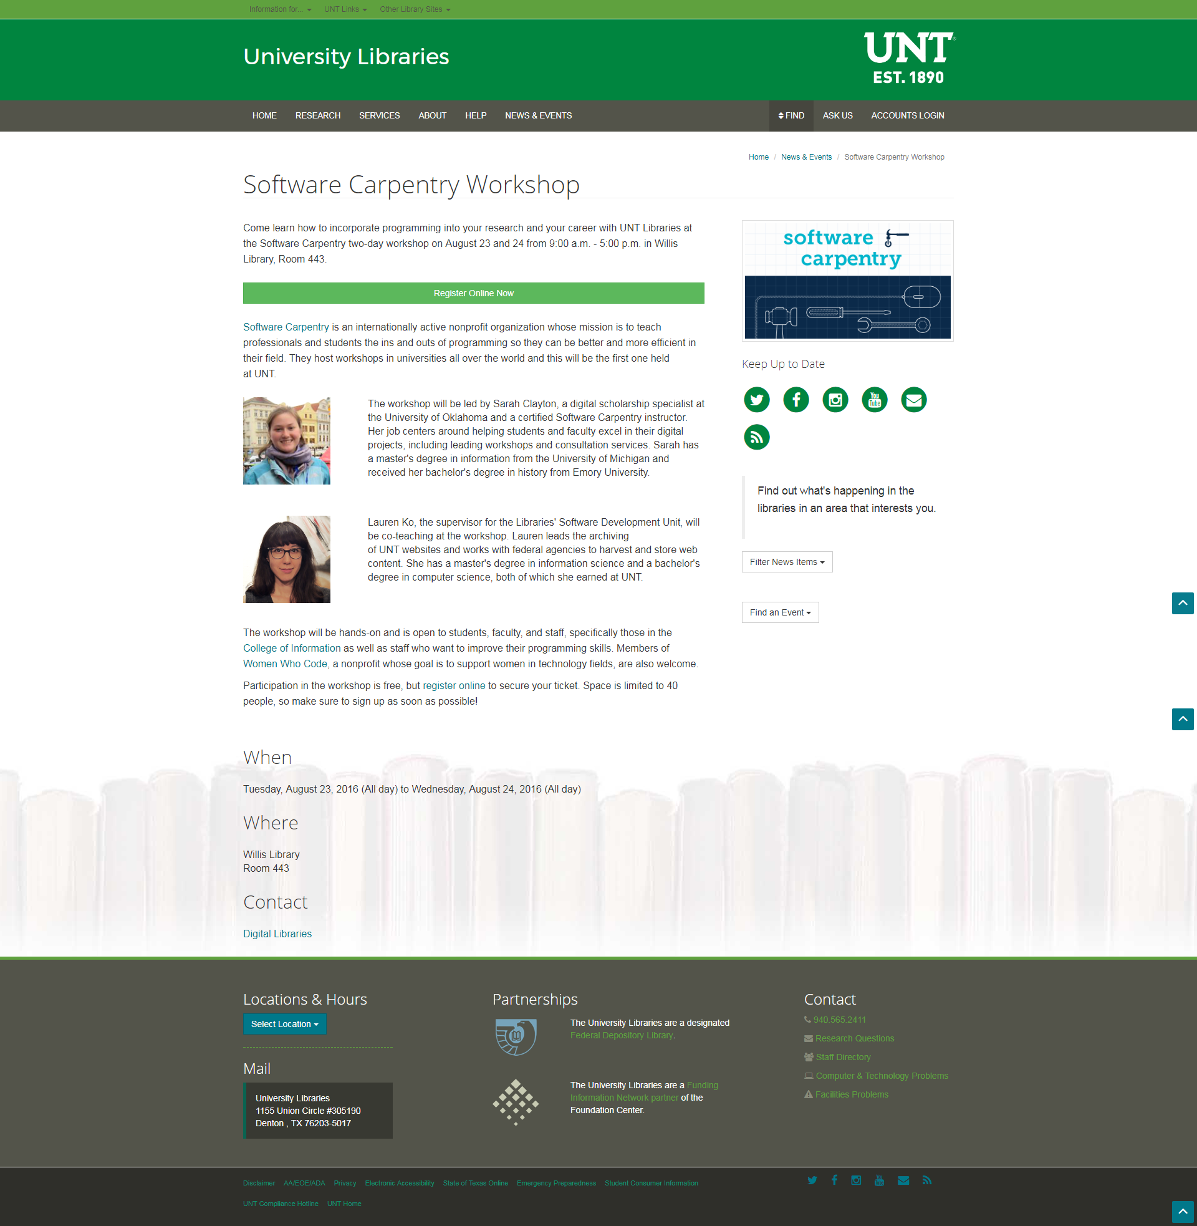The image size is (1197, 1226).
Task: Expand the Information for... dropdown
Action: 280,9
